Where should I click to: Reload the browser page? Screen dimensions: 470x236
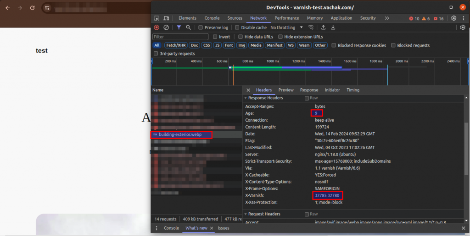tap(33, 8)
